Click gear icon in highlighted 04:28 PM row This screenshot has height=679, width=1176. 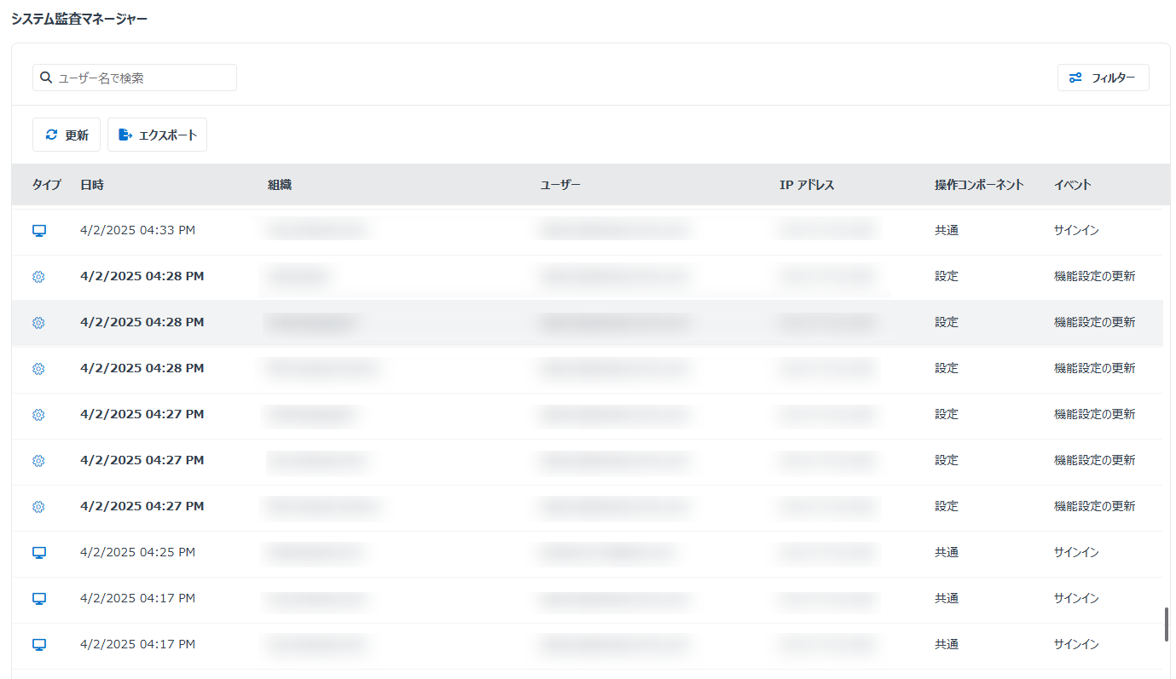click(x=38, y=323)
